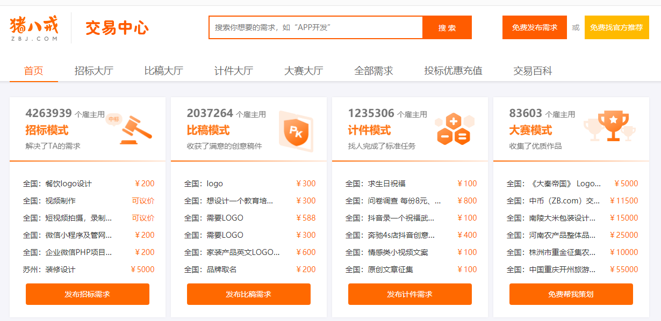
Task: Click the ¥800 price for 问卷调查
Action: coord(467,201)
